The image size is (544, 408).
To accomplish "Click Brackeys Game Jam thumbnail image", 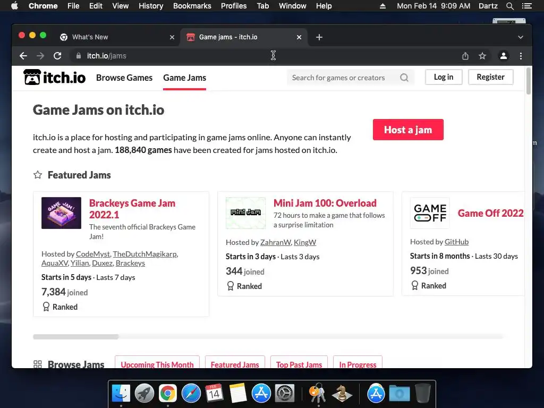I will [x=62, y=213].
